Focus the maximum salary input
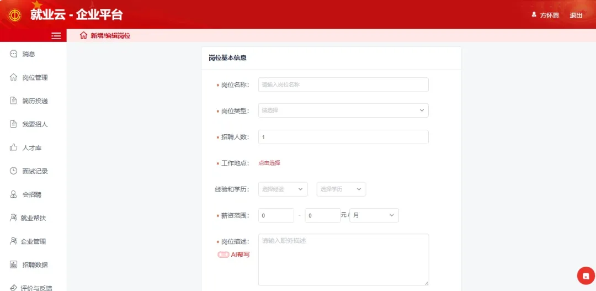 (323, 215)
